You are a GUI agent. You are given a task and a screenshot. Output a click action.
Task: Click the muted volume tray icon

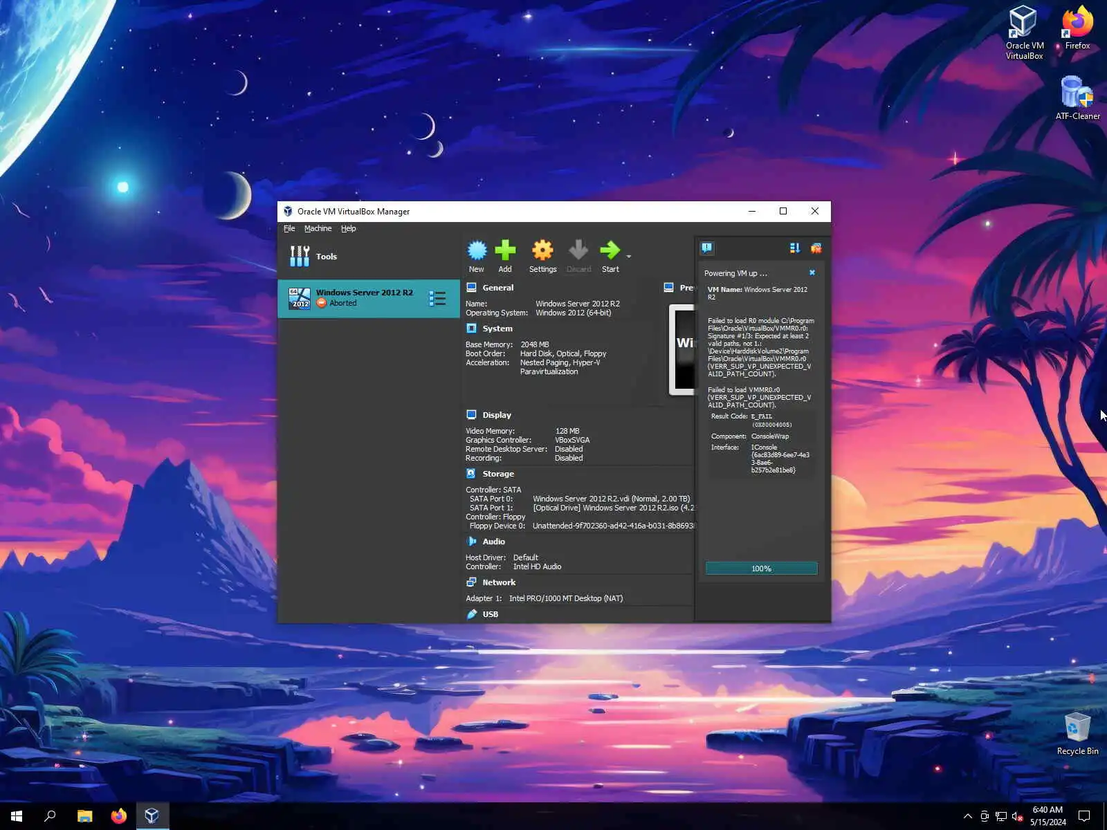coord(1017,816)
